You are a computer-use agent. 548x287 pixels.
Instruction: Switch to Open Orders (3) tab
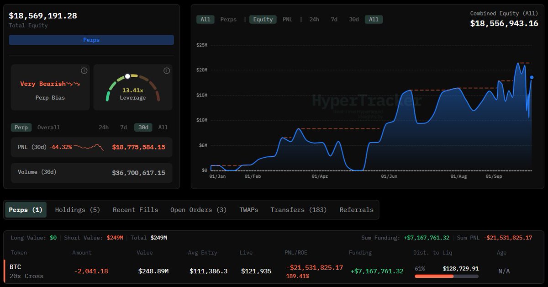[x=198, y=210]
